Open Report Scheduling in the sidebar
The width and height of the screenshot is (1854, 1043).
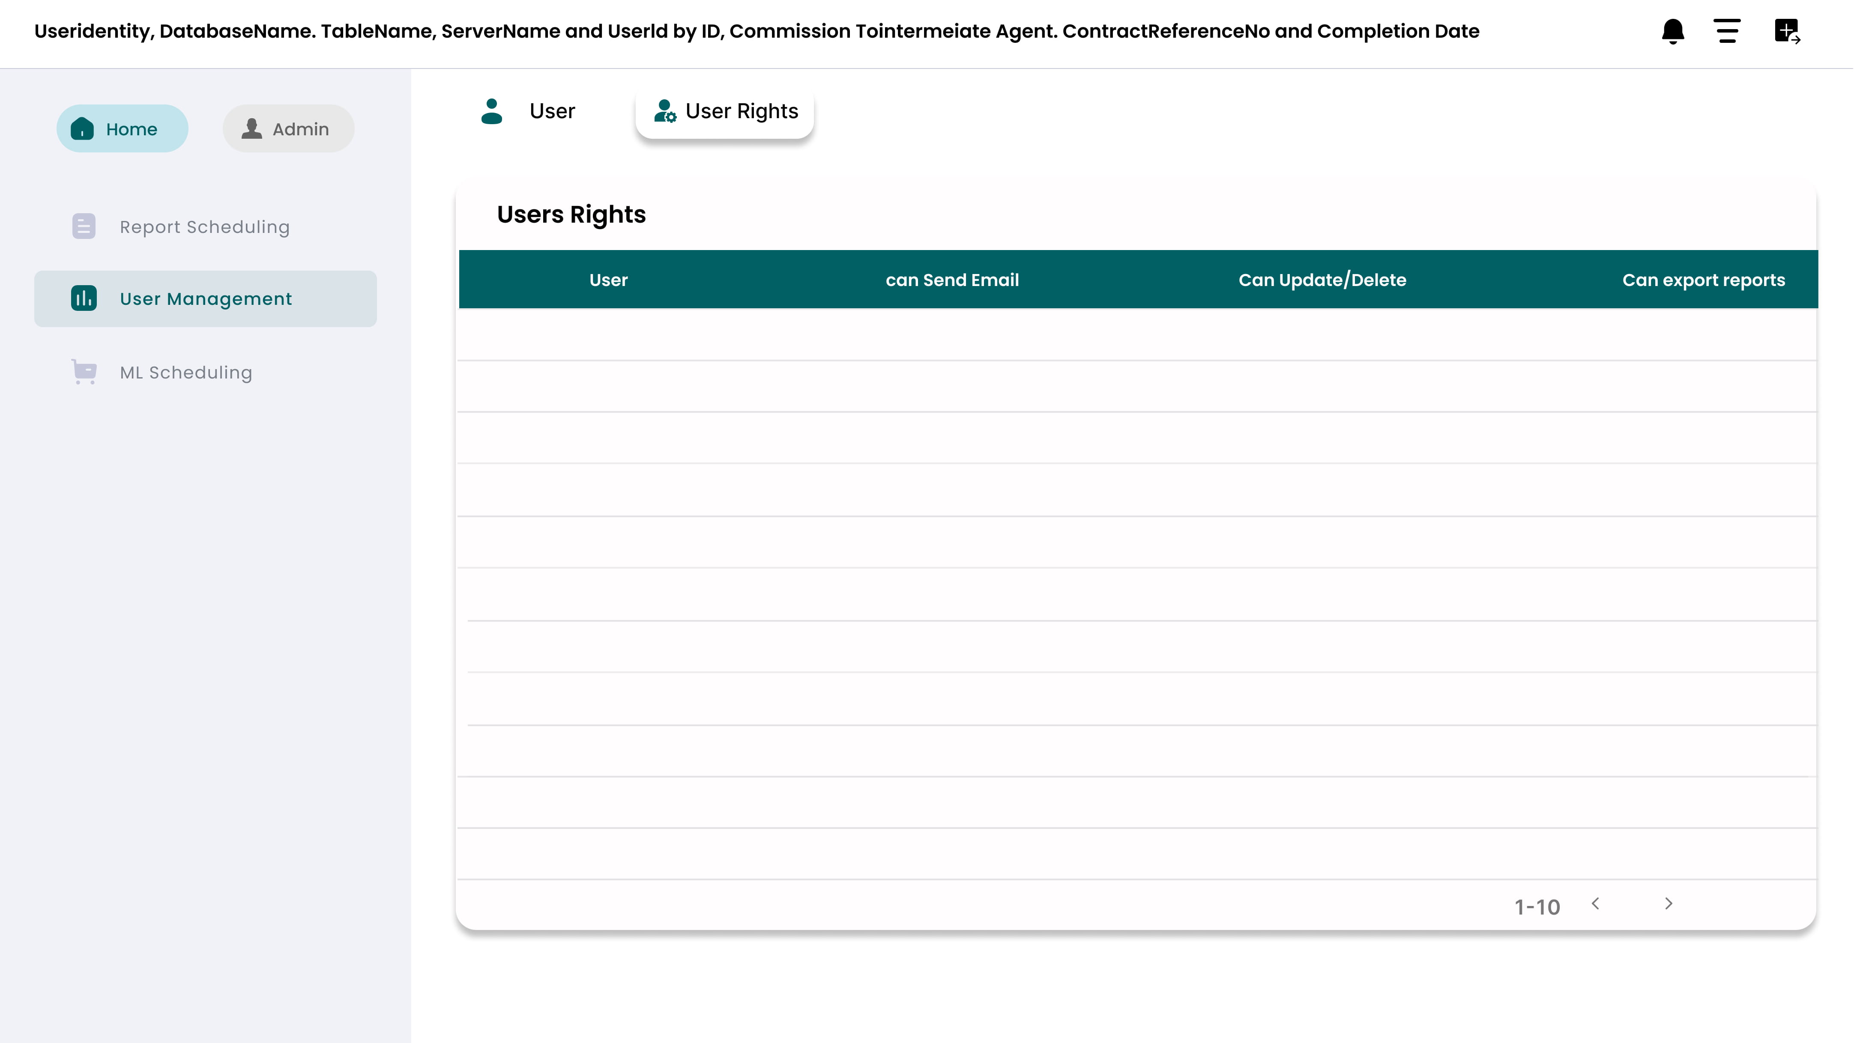(204, 227)
